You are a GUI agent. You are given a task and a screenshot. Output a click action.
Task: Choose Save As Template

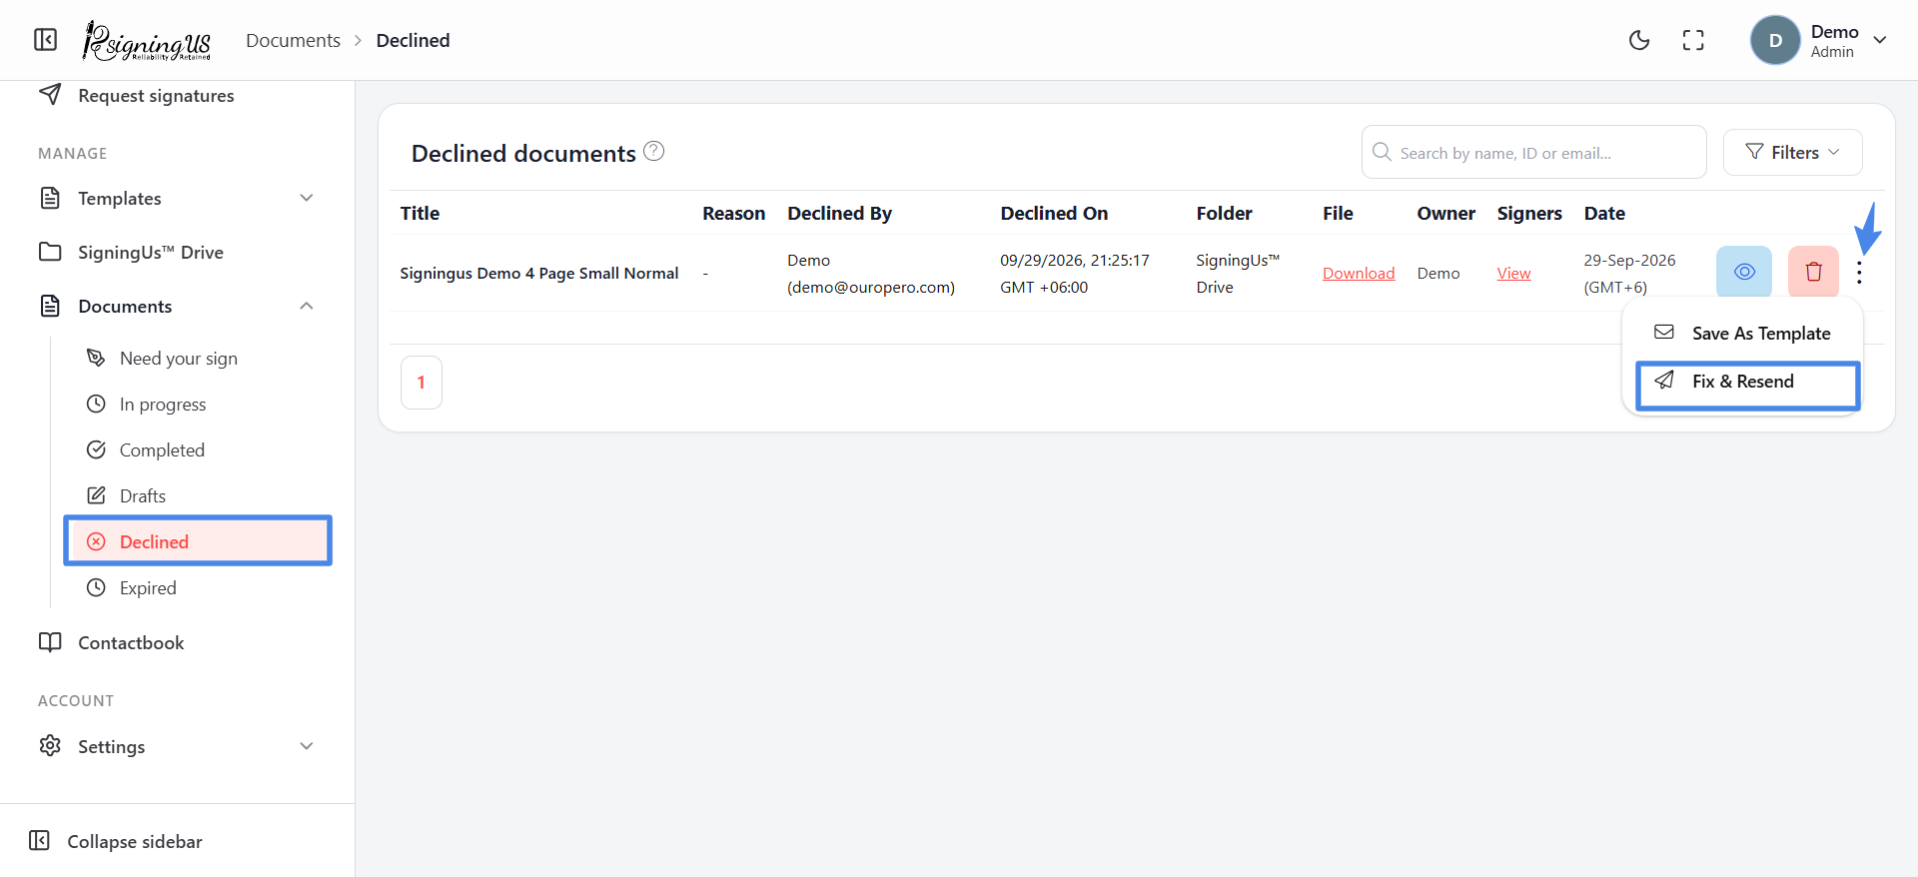coord(1746,334)
